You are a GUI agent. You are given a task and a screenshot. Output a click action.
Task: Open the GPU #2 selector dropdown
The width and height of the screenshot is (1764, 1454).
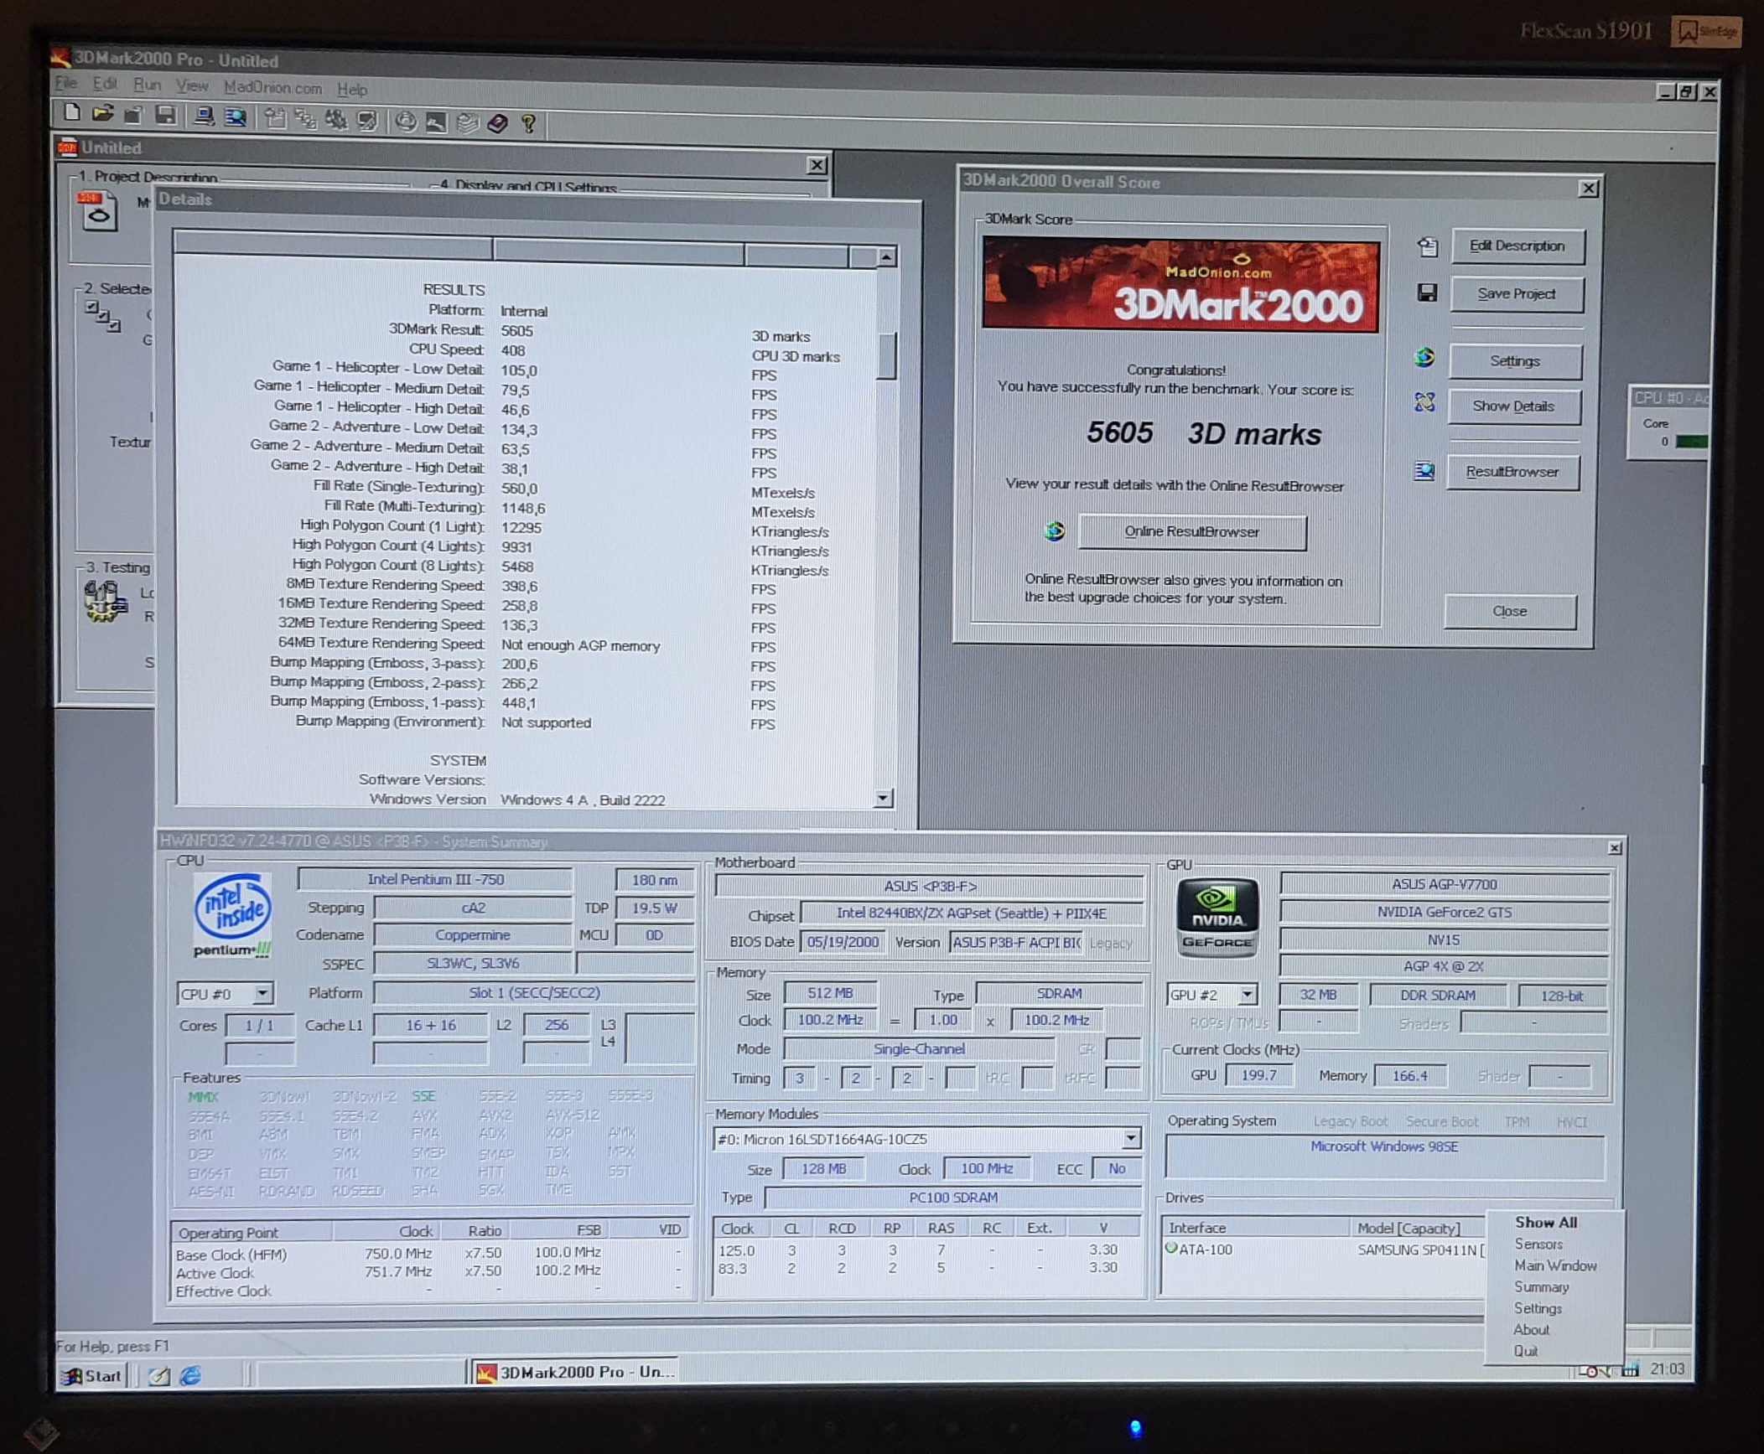[x=1248, y=995]
